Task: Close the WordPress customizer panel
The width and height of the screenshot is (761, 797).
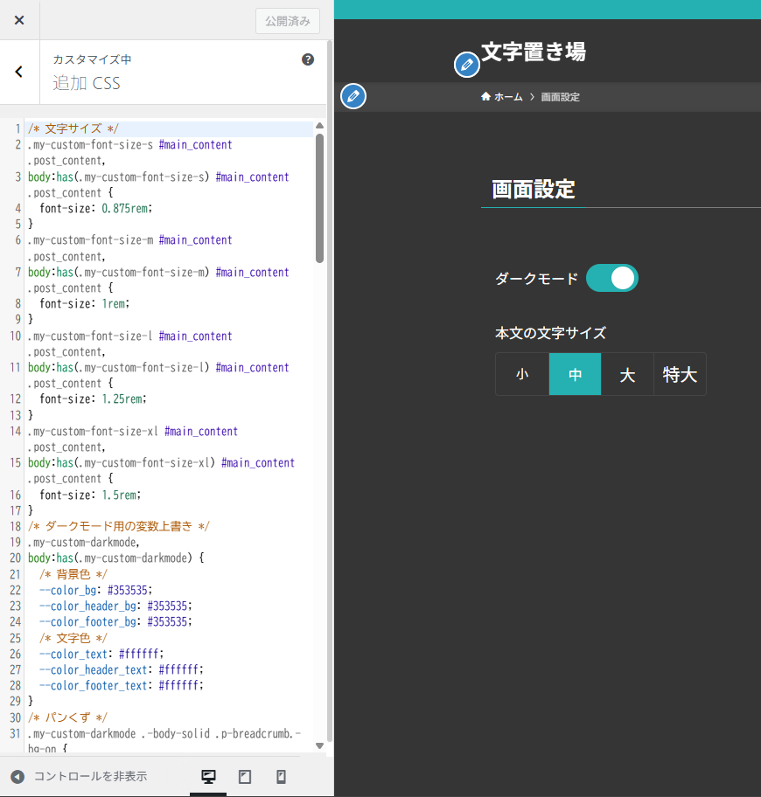Action: 19,20
